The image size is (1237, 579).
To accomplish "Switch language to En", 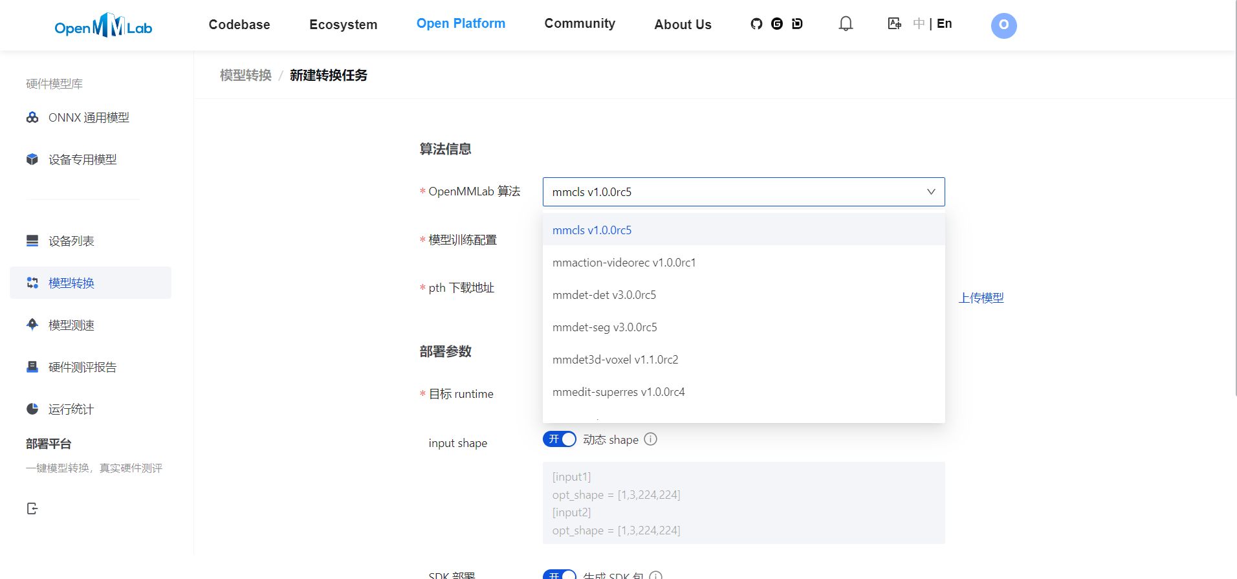I will [x=945, y=24].
